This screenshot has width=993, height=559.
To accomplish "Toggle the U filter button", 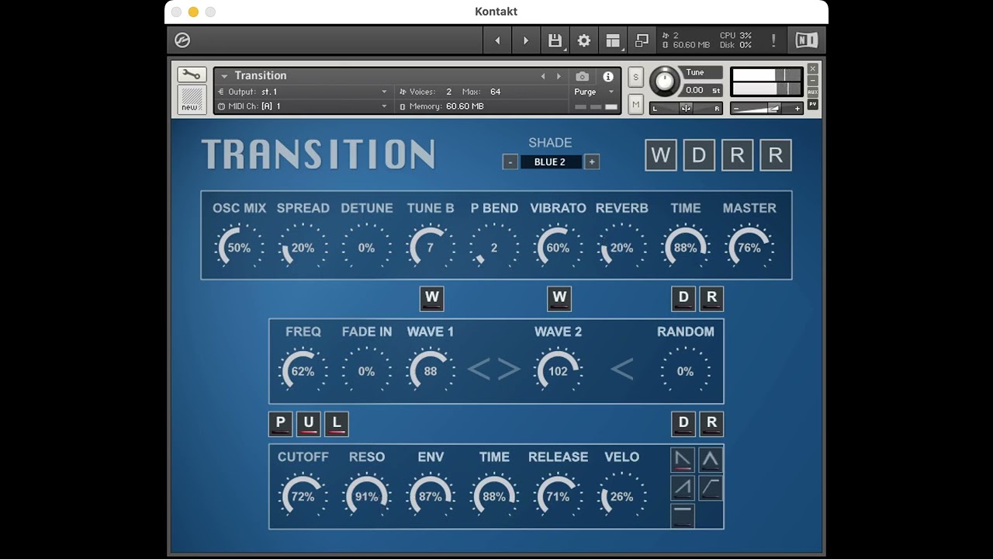I will (308, 424).
